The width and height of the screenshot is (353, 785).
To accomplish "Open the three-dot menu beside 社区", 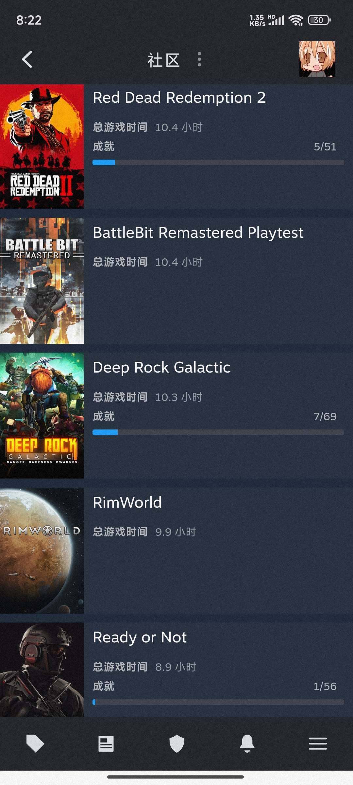I will (199, 60).
